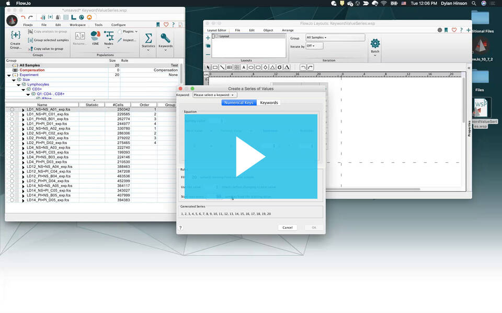The image size is (502, 313).
Task: Toggle the circle next to LD4_PI+PI_D03_exp.fcs
Action: (12, 162)
